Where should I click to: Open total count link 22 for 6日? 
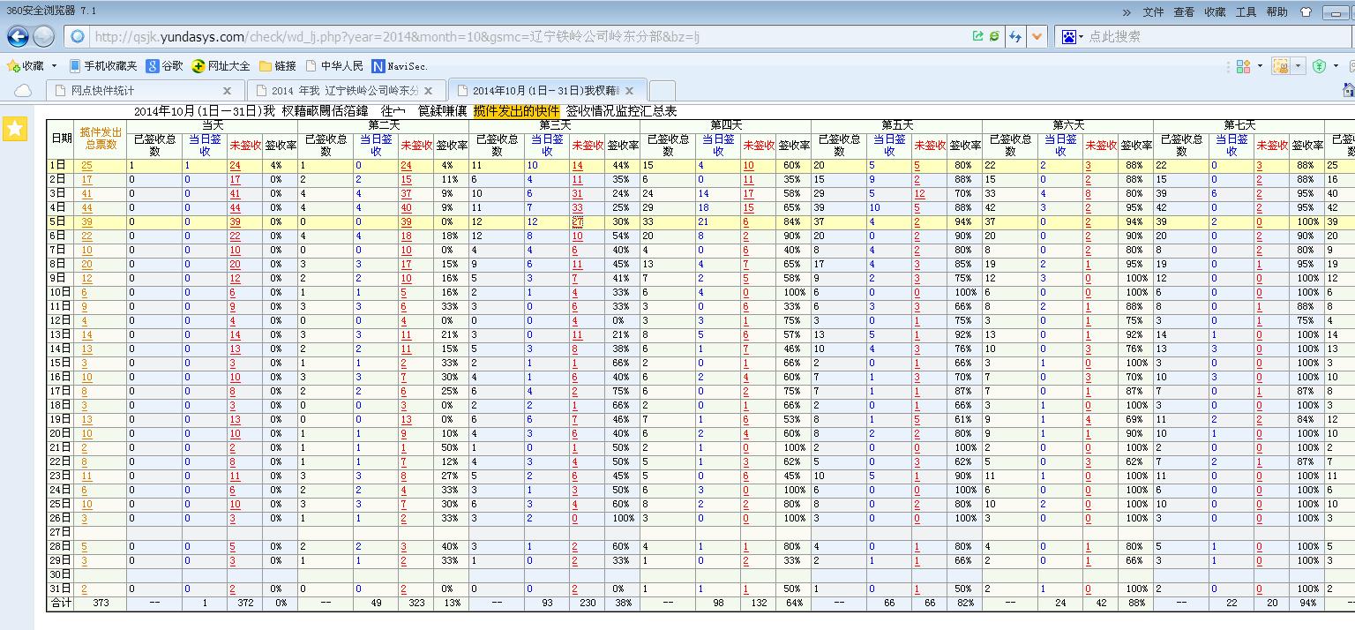tap(86, 236)
